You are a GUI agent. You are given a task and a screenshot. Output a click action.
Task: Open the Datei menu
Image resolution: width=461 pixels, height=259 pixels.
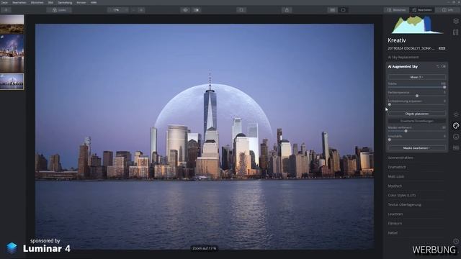point(4,2)
